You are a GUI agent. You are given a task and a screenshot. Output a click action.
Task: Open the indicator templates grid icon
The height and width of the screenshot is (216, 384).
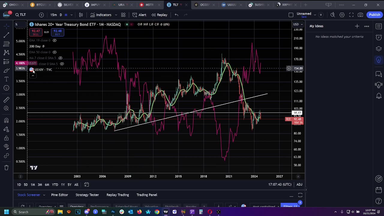pyautogui.click(x=123, y=15)
